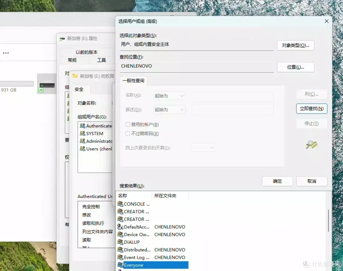Select the DefaultAcc... result row

[x=153, y=227]
